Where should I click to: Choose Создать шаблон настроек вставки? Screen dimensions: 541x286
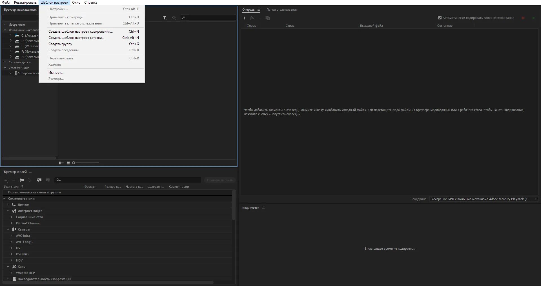[92, 38]
